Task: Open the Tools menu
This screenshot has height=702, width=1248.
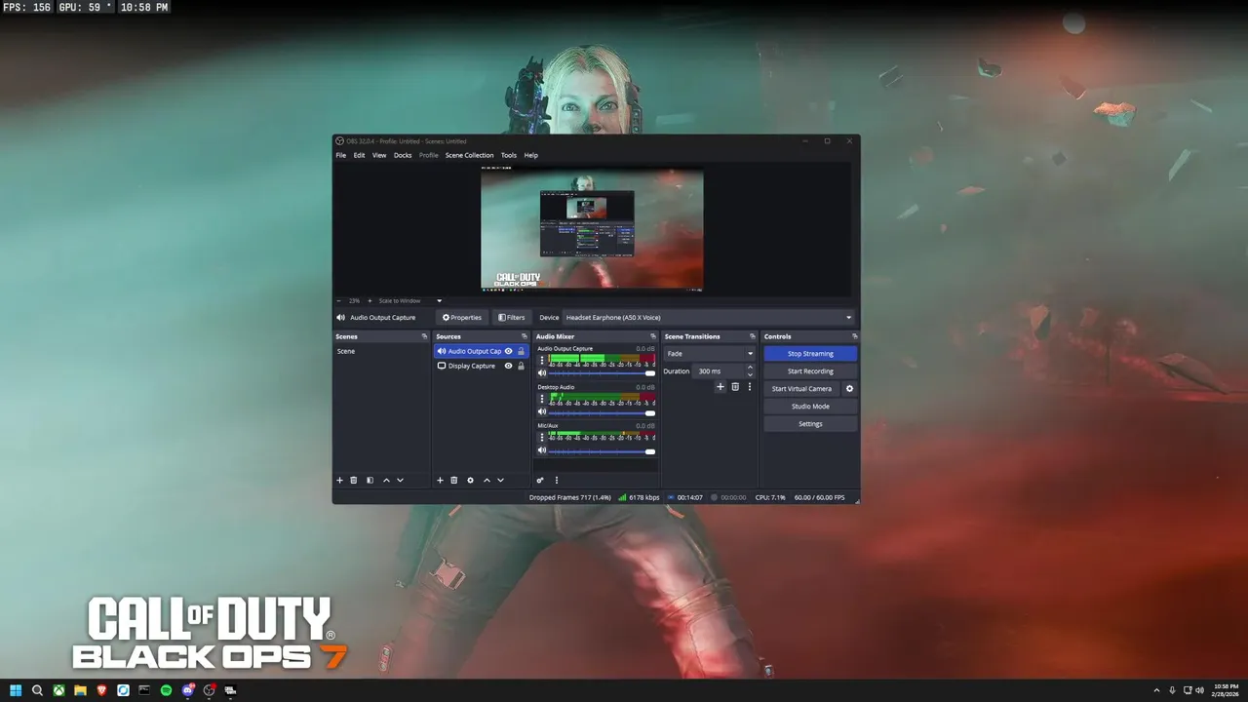Action: click(x=509, y=155)
